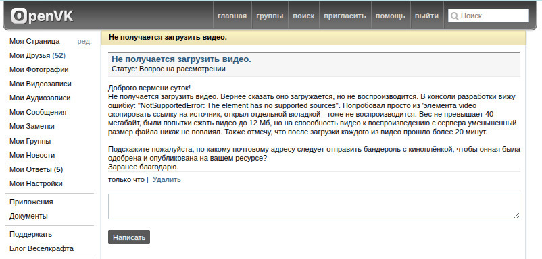Click inside the reply text area
Screen dimensions: 542x259
pos(314,206)
